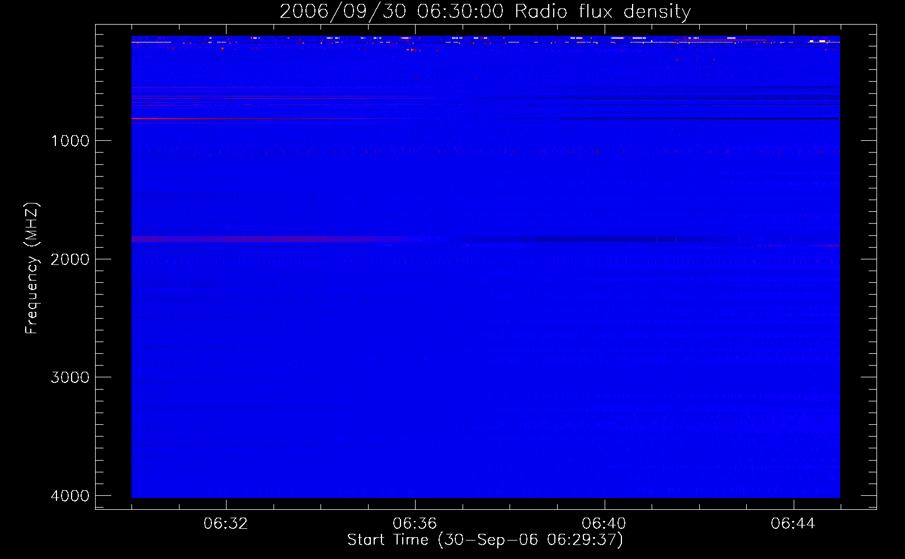Screen dimensions: 905x559
Task: Click the '06:32' time tick label
Action: click(226, 524)
